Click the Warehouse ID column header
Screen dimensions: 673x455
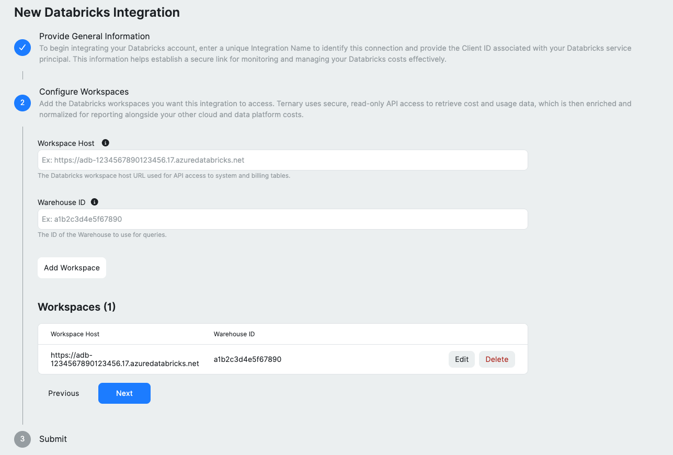[x=234, y=334]
